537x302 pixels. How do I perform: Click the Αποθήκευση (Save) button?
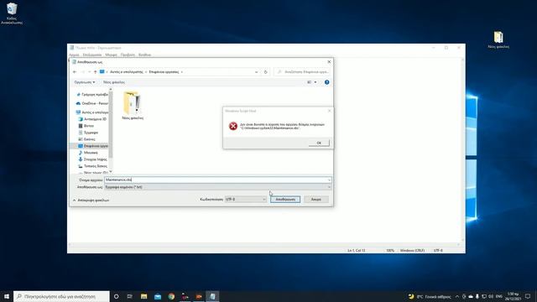(x=285, y=200)
